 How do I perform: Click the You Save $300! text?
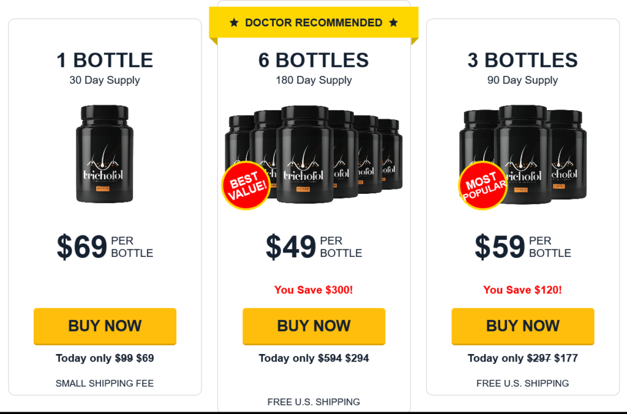(x=314, y=290)
